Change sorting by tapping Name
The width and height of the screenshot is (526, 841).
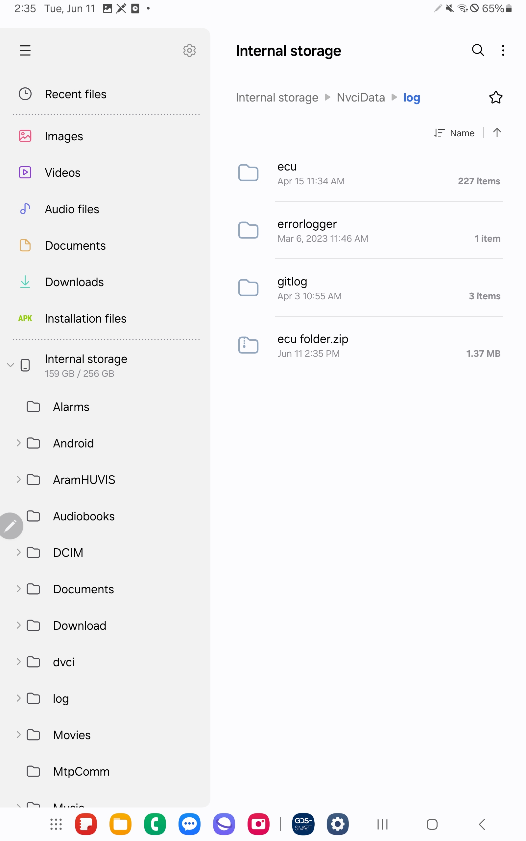(x=462, y=133)
